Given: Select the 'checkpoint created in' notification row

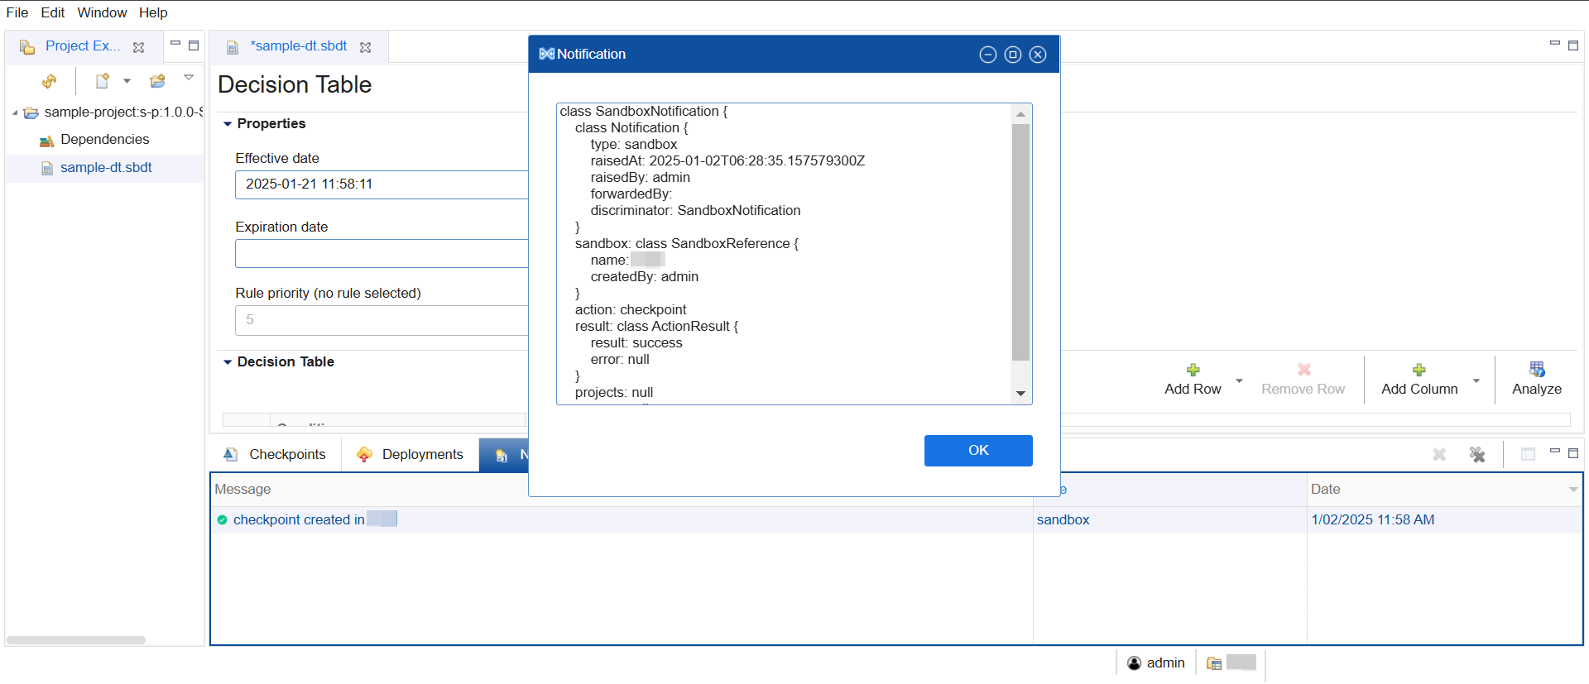Looking at the screenshot, I should [x=896, y=520].
